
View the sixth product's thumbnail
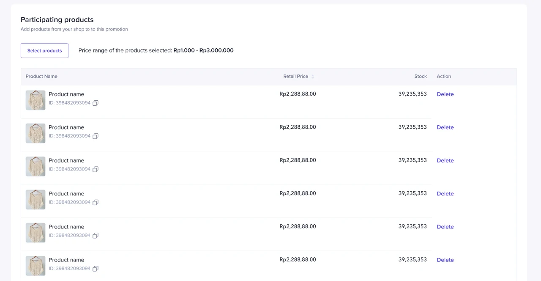click(36, 266)
